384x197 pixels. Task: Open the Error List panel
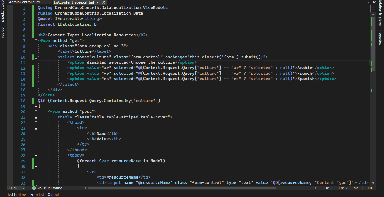pos(37,194)
